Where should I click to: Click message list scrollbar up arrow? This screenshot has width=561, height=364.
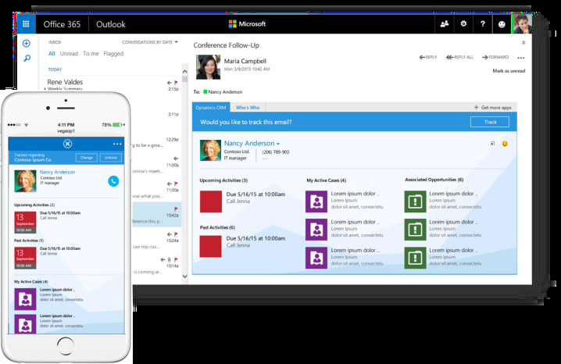184,72
